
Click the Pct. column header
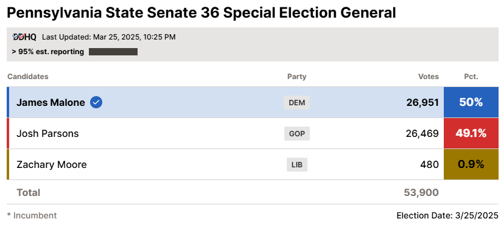(471, 77)
